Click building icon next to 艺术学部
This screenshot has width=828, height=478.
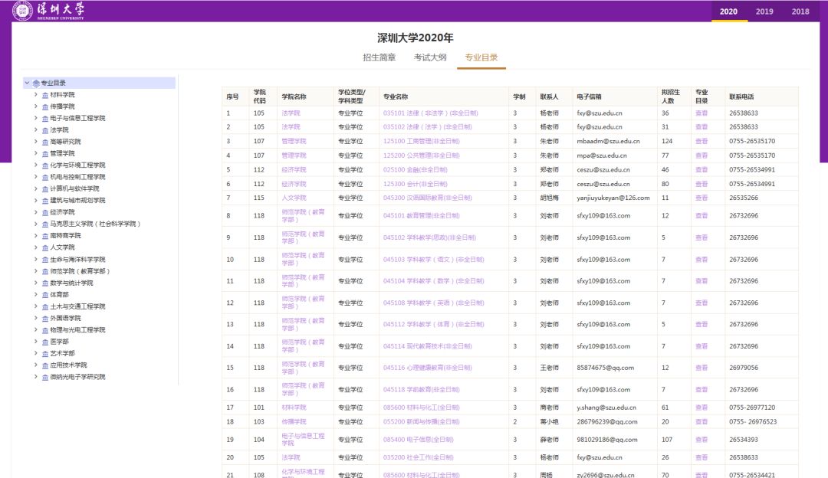click(x=45, y=353)
